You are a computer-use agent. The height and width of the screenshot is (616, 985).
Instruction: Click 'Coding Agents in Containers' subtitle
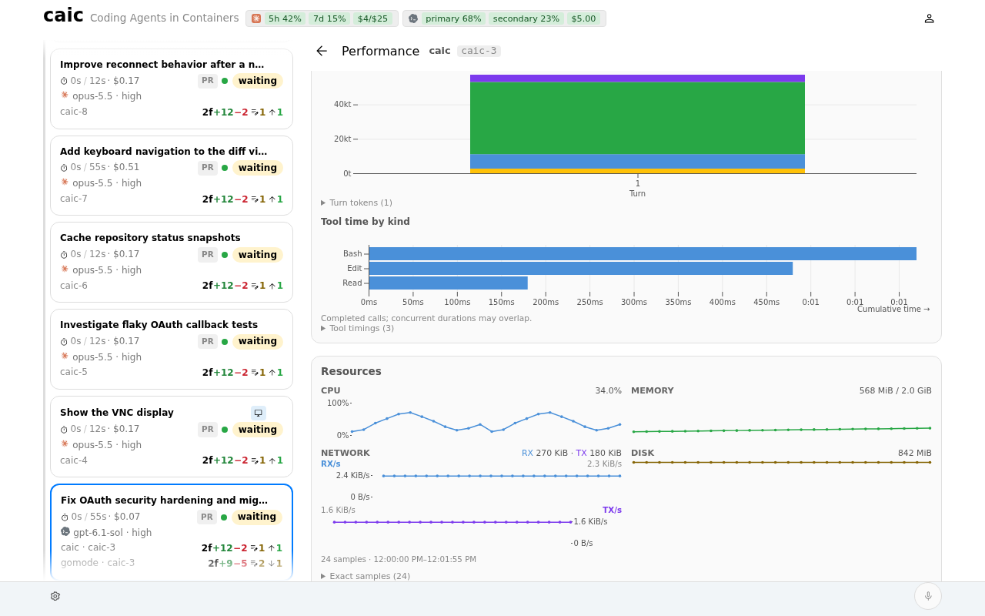tap(165, 18)
